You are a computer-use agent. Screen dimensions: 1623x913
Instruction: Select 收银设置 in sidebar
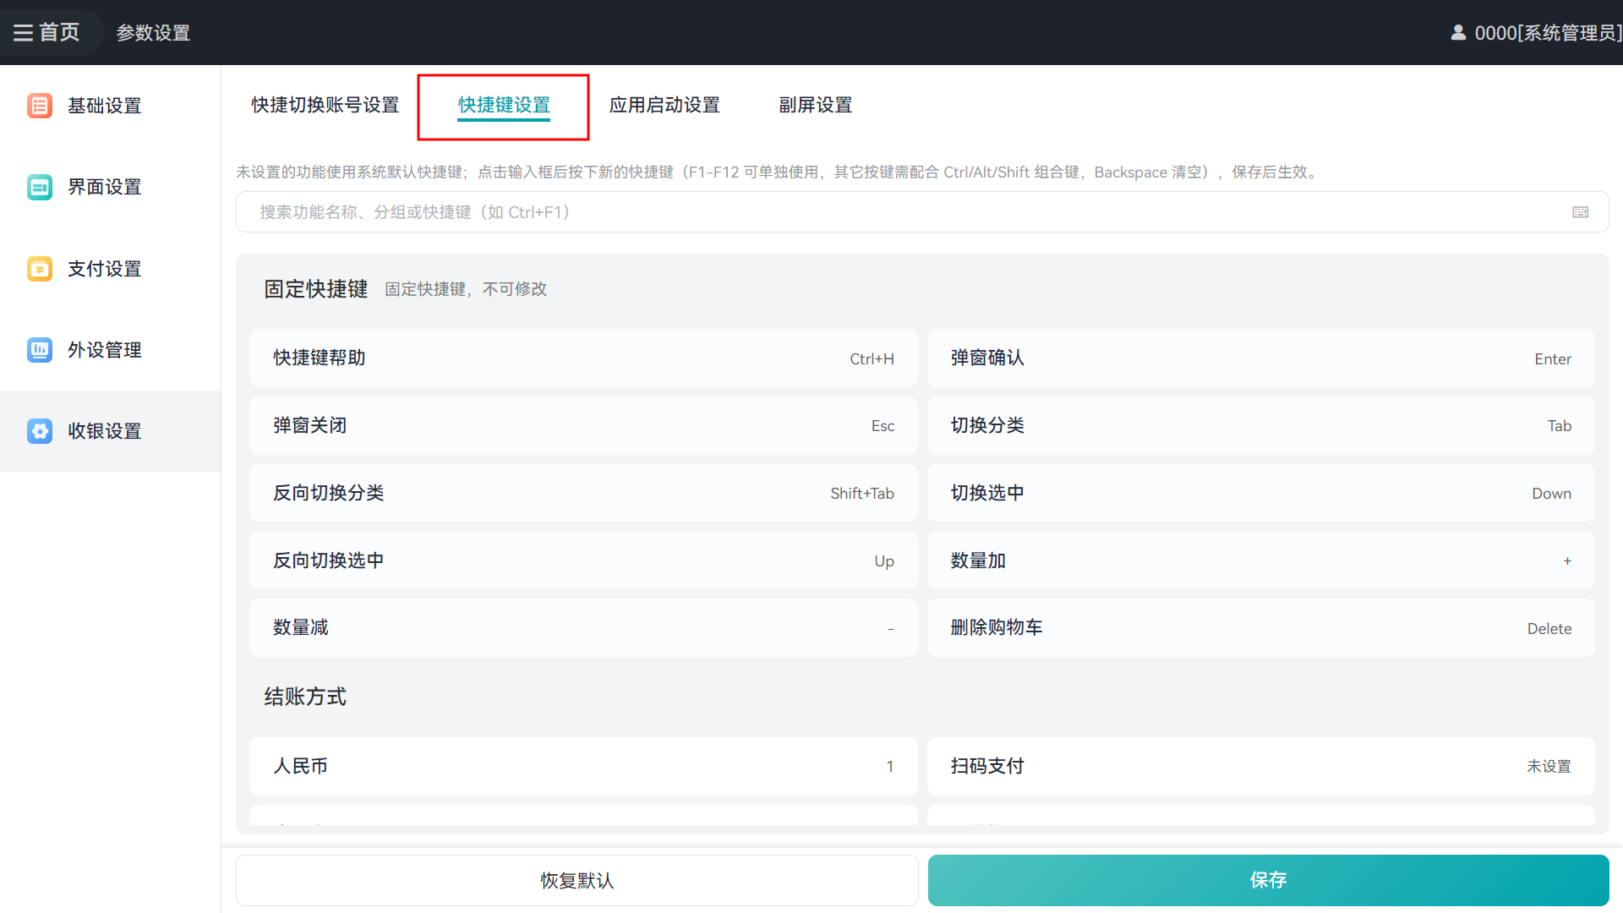110,431
